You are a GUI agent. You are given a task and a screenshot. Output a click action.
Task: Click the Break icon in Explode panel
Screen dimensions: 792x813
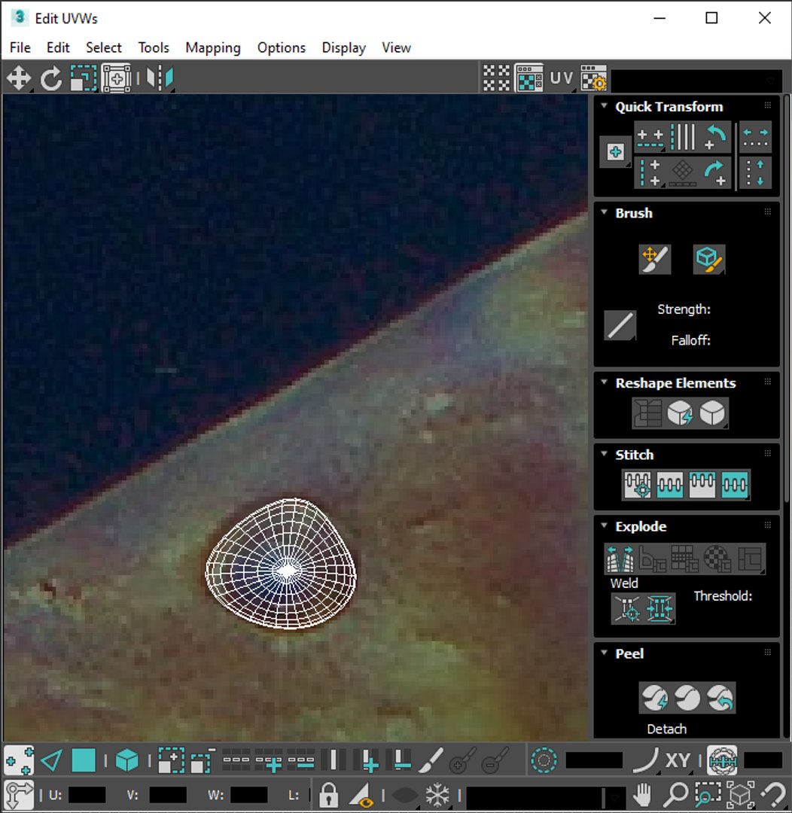tap(620, 559)
